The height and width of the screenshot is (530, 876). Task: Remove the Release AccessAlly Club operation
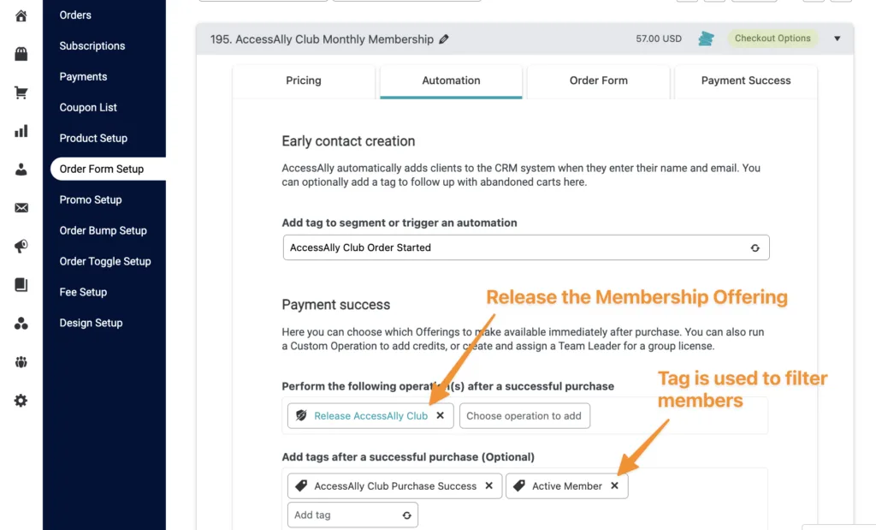coord(440,416)
